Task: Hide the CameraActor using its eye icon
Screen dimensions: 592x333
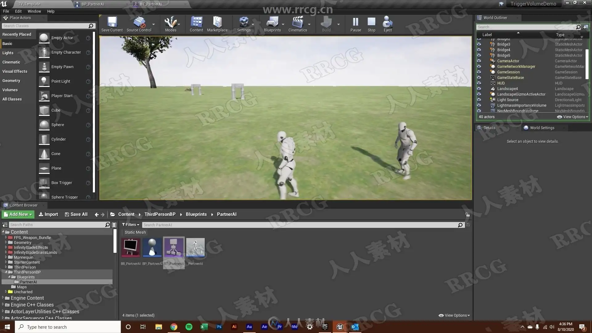Action: tap(479, 61)
